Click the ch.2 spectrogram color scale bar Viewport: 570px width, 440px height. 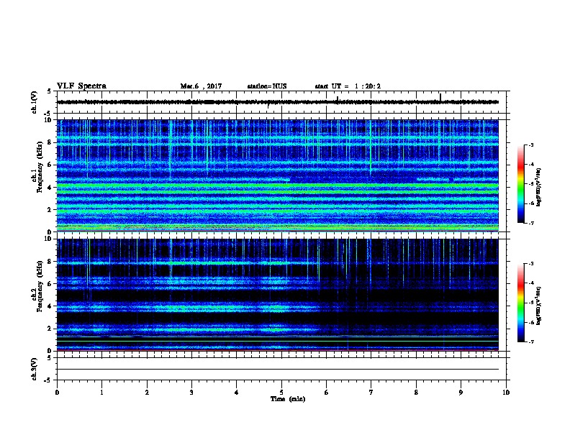[521, 303]
